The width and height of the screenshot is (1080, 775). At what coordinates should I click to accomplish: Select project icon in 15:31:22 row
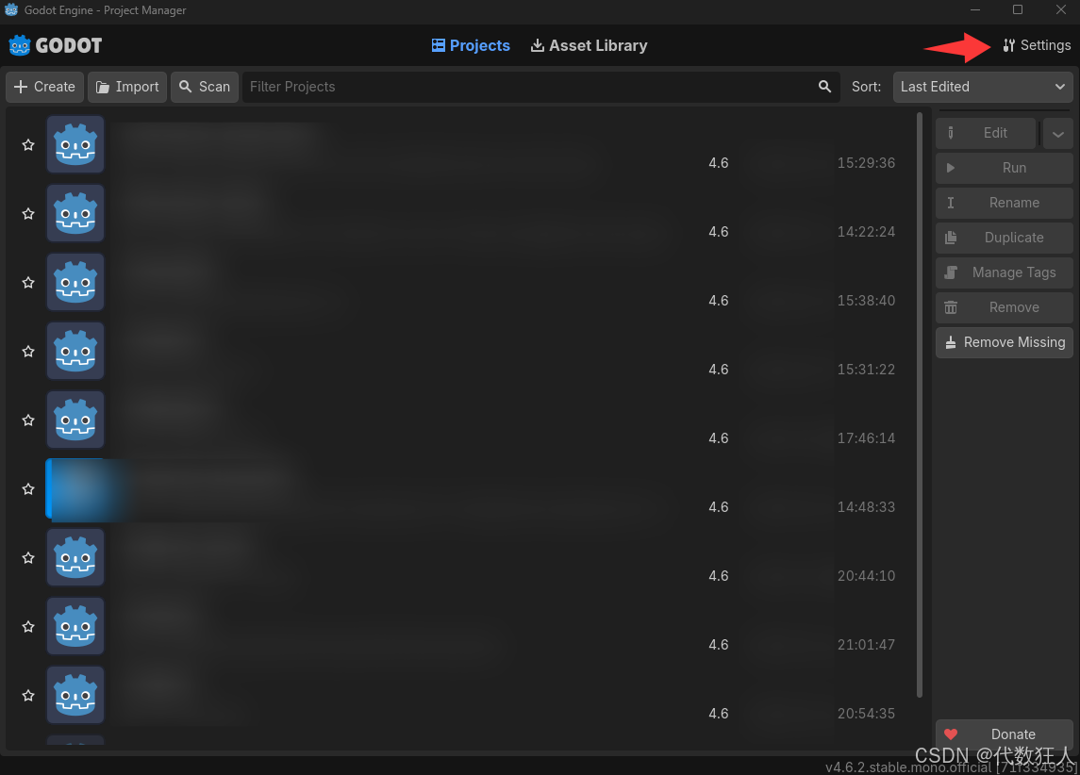coord(75,351)
